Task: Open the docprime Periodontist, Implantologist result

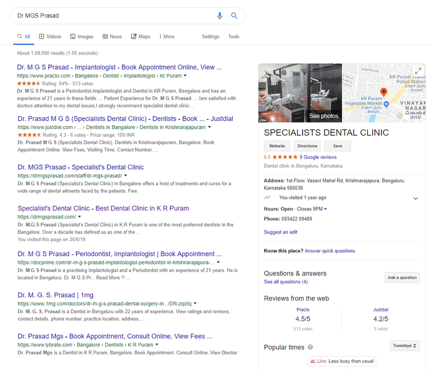Action: (x=120, y=254)
